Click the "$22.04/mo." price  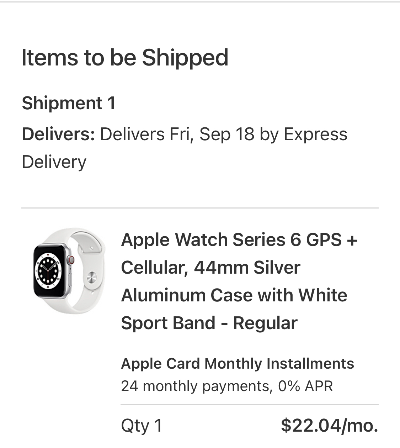pyautogui.click(x=329, y=425)
